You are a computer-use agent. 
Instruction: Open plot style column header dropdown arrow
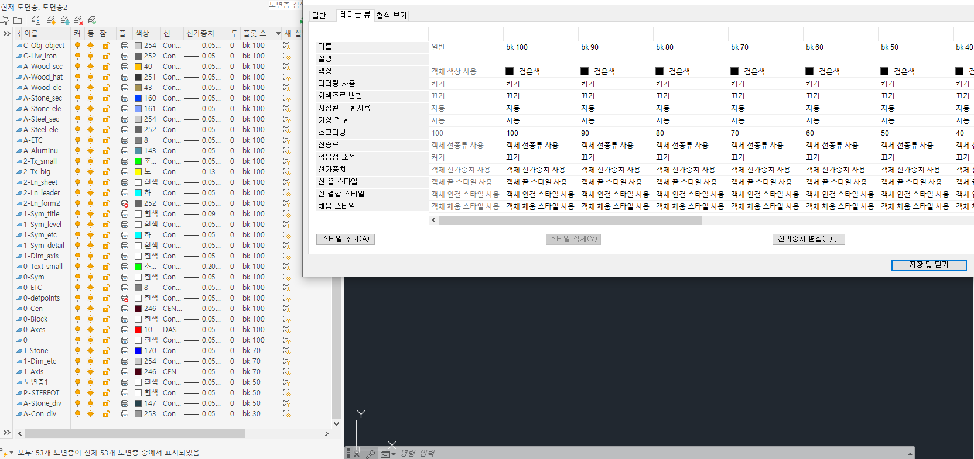(x=278, y=33)
